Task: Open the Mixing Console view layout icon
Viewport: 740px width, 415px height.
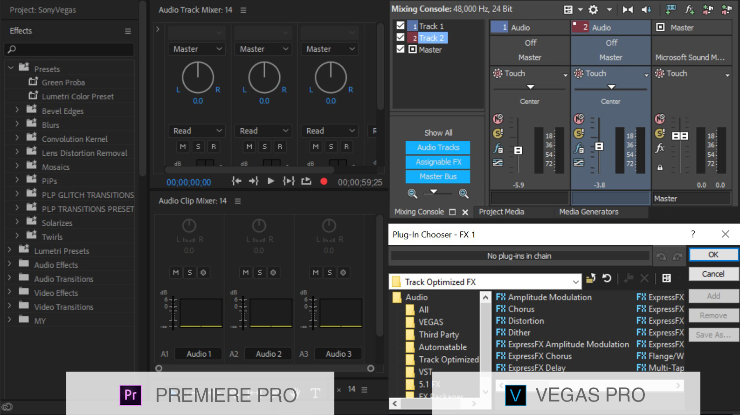Action: click(x=568, y=9)
